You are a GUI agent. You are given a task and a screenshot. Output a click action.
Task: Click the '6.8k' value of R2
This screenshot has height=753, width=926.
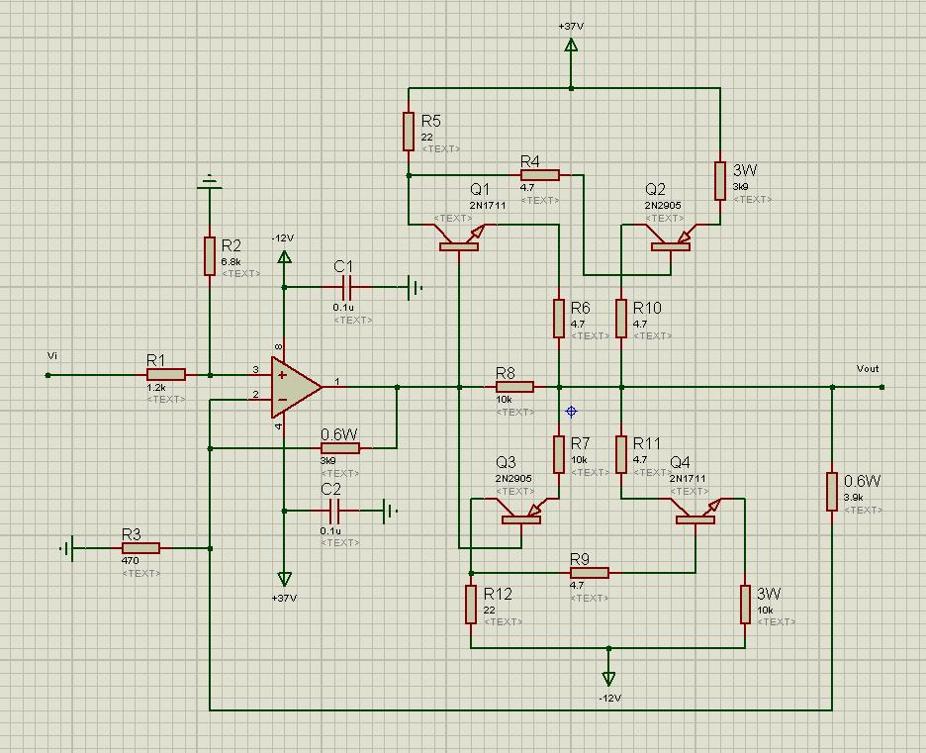point(231,261)
